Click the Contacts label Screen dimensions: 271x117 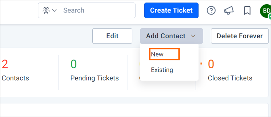(x=15, y=78)
